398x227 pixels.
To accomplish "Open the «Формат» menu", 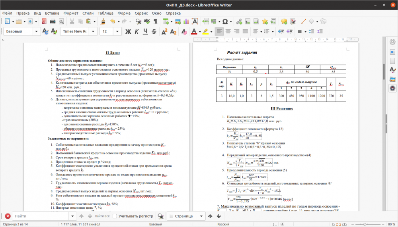I will coord(71,13).
